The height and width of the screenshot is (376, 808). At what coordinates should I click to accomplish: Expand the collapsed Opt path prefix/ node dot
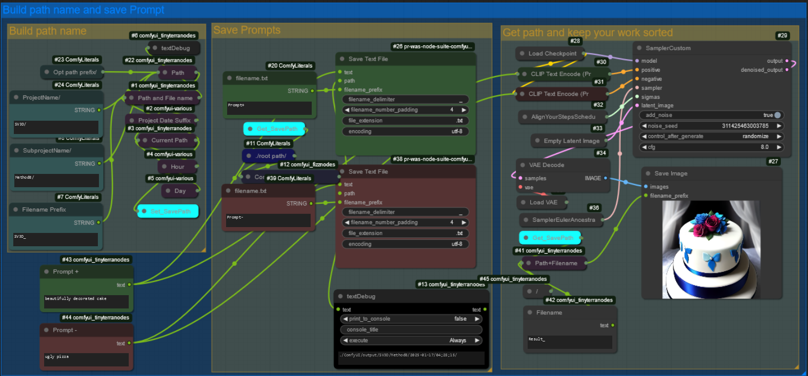click(x=46, y=72)
